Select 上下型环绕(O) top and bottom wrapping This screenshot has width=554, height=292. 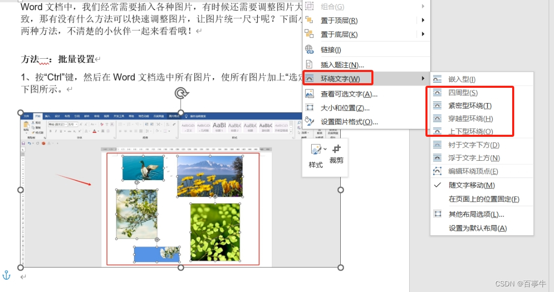pyautogui.click(x=482, y=132)
